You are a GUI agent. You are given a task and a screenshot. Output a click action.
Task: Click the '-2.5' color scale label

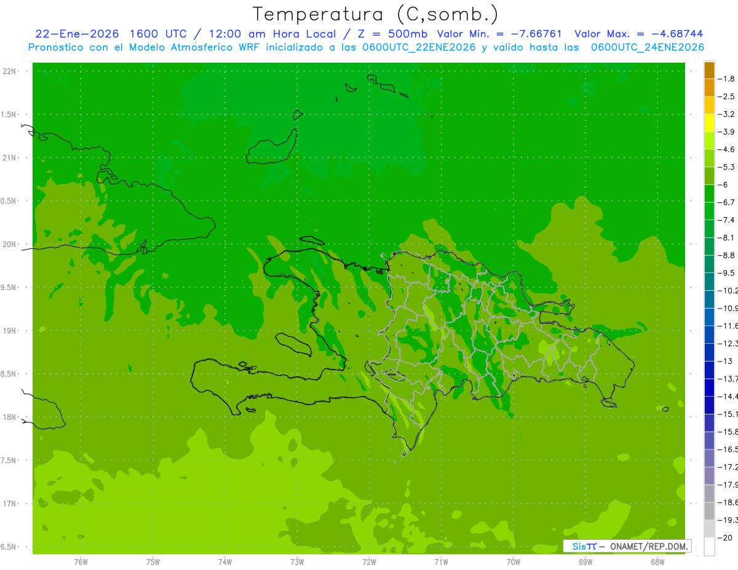[726, 97]
